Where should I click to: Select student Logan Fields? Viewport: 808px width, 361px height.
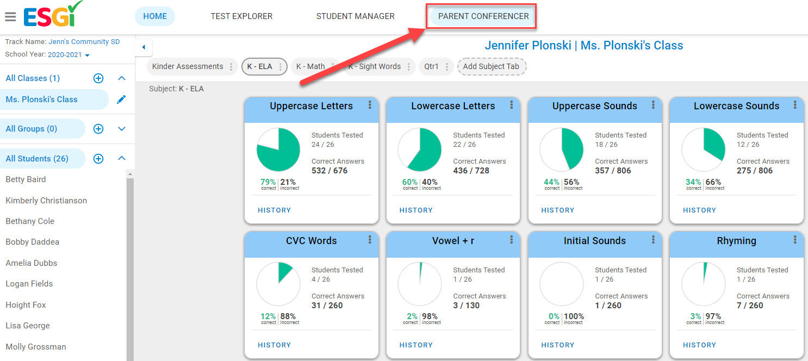(29, 284)
